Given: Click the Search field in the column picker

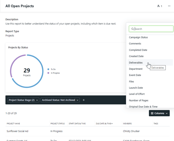Looking at the screenshot, I should click(151, 29).
